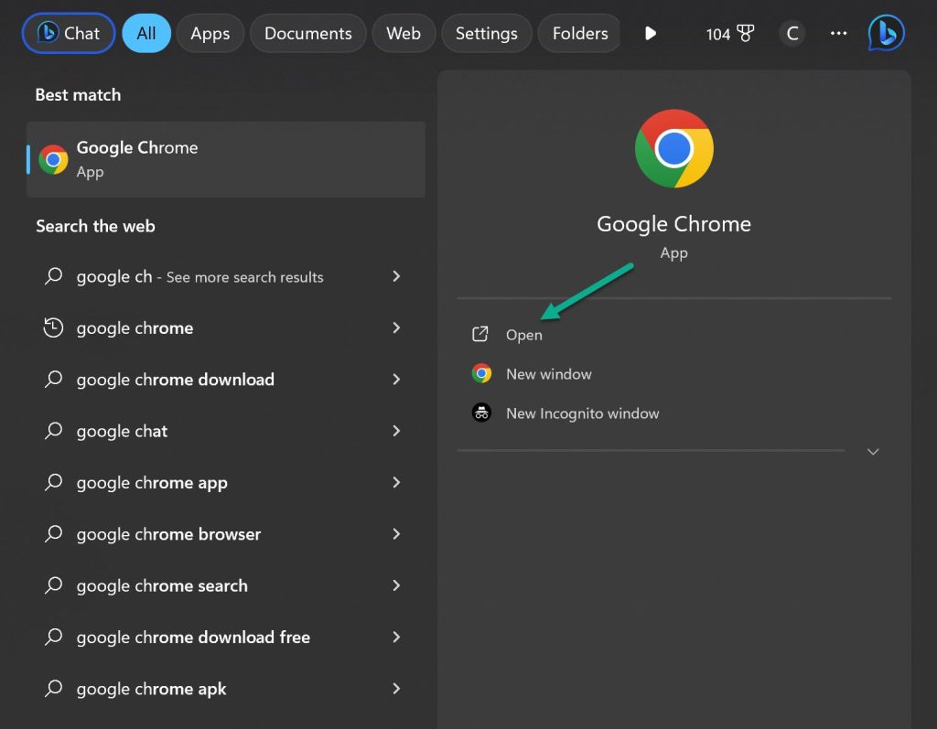Viewport: 937px width, 729px height.
Task: Open the Microsoft Rewards trophy icon
Action: (745, 34)
